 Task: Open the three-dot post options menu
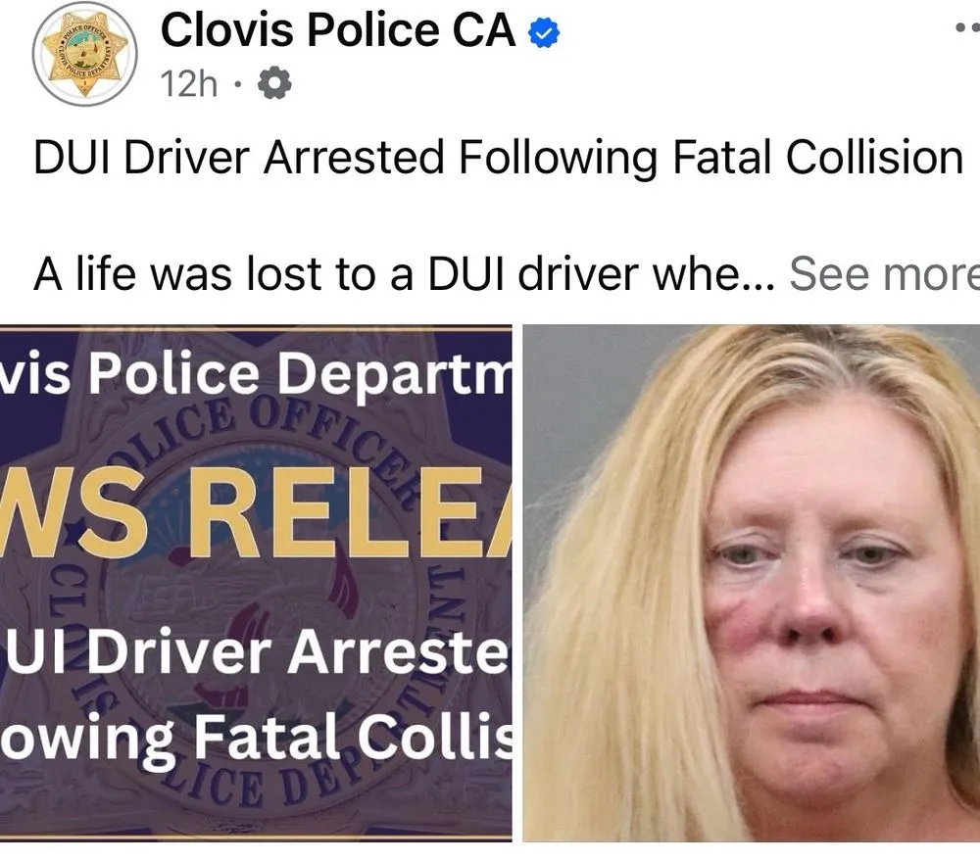965,31
